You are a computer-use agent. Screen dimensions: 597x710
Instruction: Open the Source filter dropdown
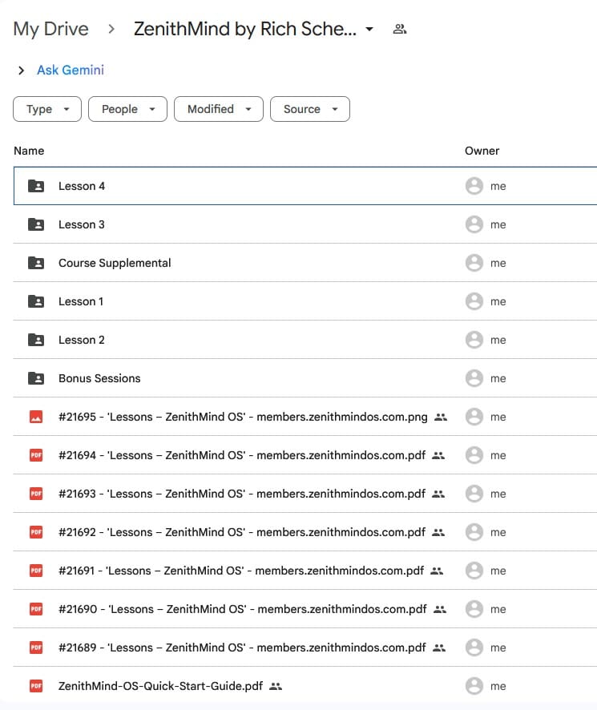pos(309,109)
